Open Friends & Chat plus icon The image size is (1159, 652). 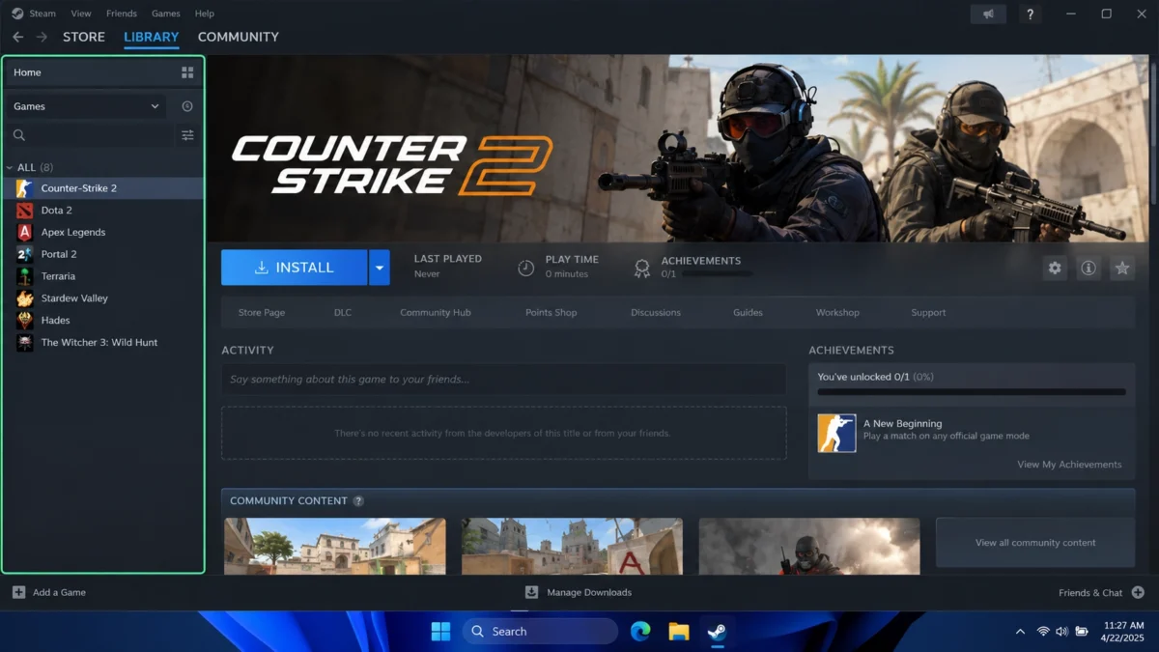pos(1138,592)
